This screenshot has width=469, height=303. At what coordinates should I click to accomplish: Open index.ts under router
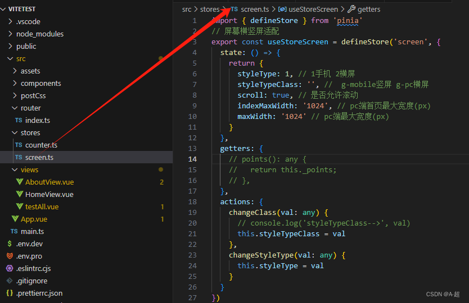38,120
